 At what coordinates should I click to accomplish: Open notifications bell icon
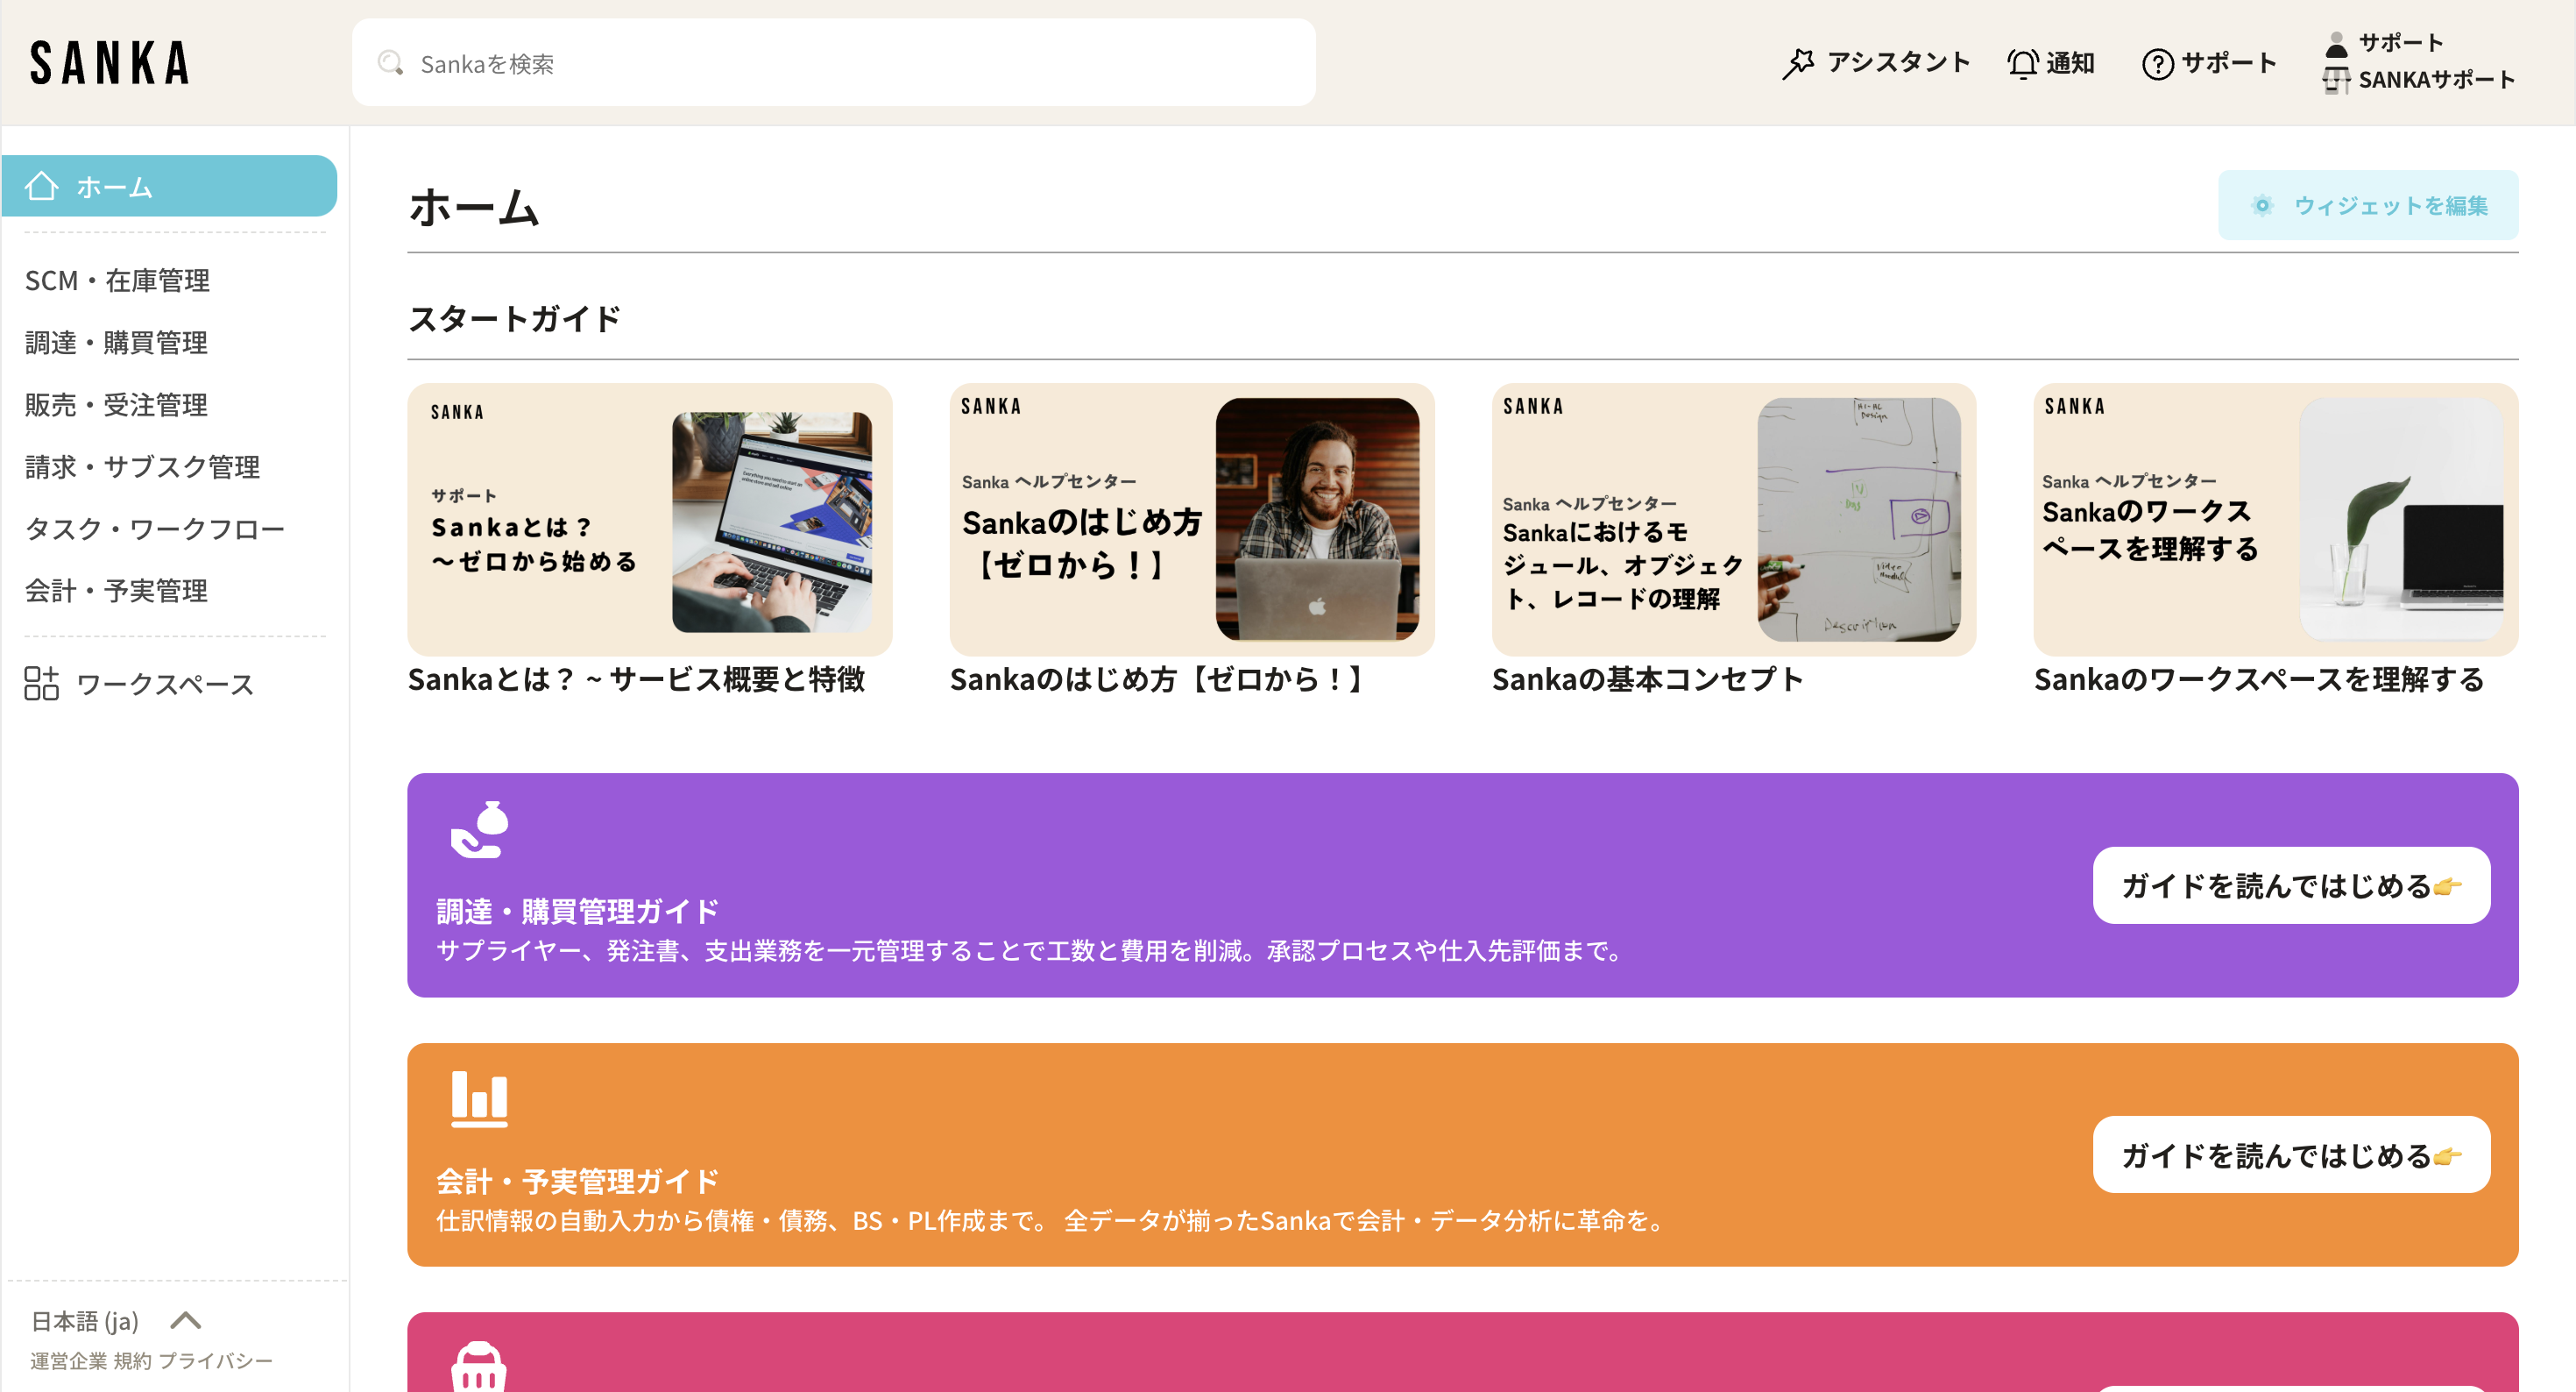click(x=2021, y=63)
